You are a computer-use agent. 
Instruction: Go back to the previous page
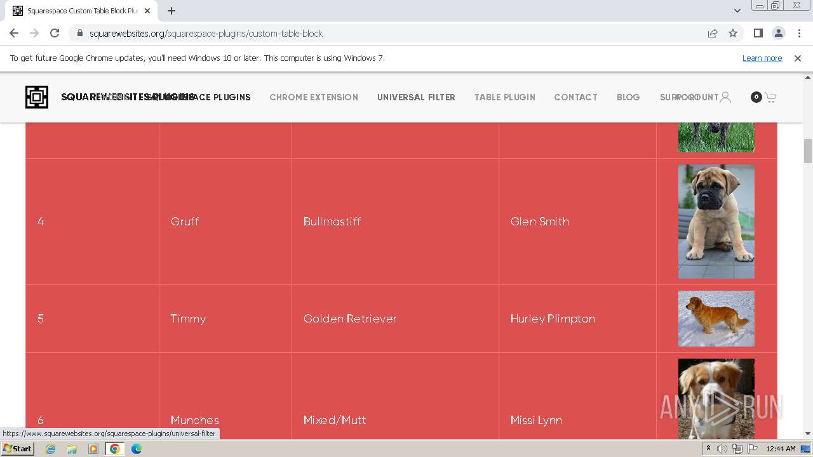[x=14, y=33]
